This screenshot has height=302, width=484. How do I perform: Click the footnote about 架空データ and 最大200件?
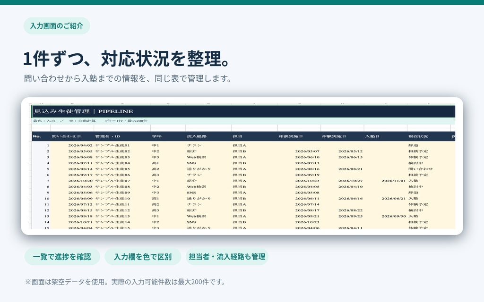pyautogui.click(x=125, y=282)
